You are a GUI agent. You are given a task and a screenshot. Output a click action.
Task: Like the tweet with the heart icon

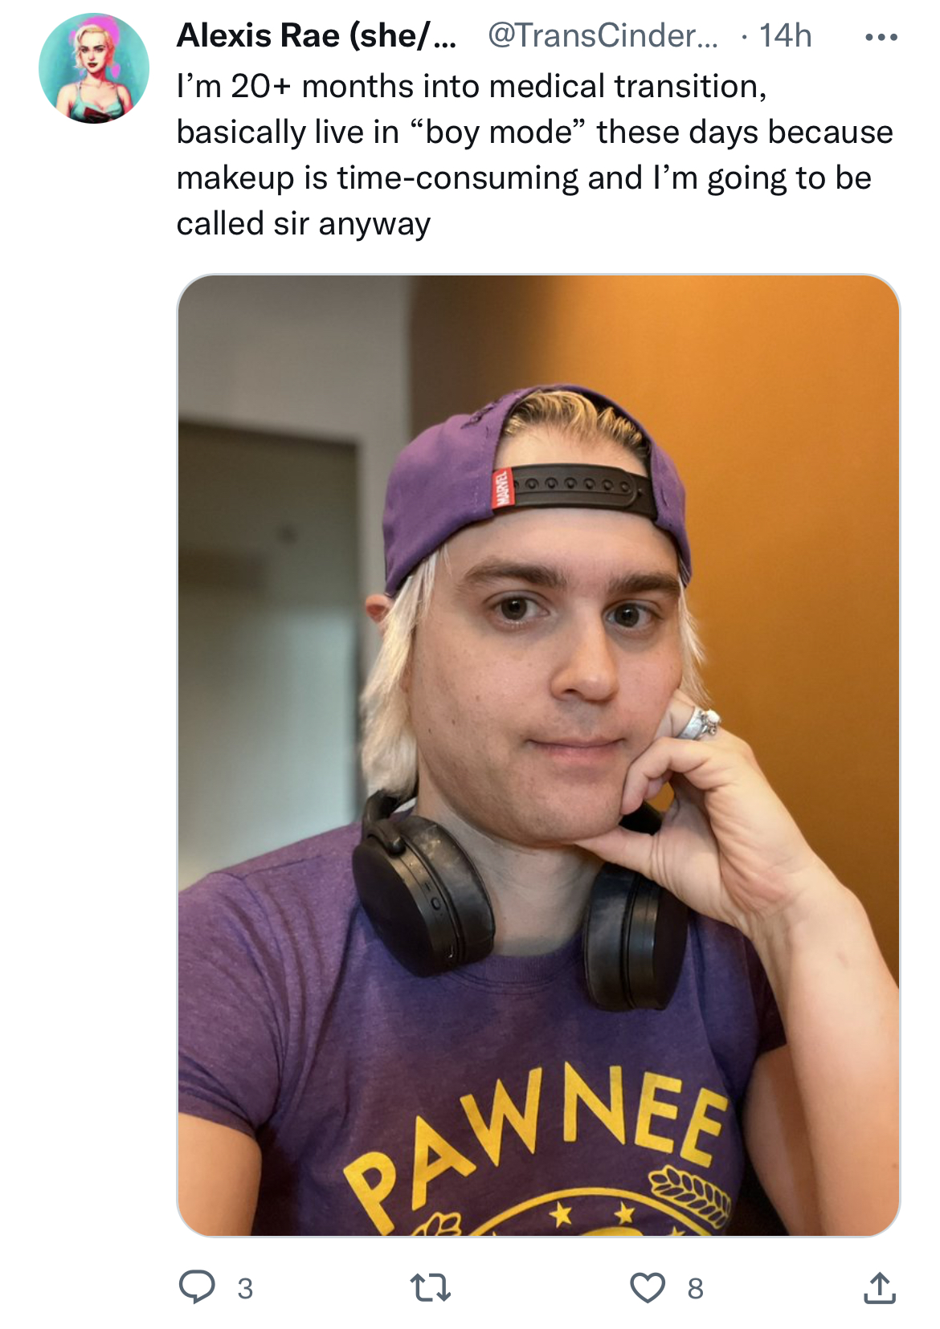(648, 1287)
